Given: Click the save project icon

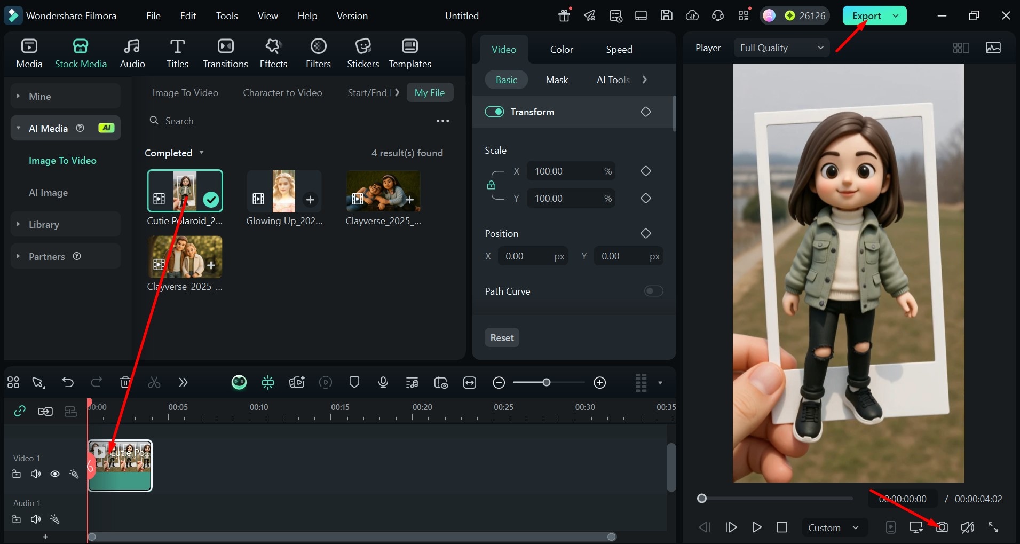Looking at the screenshot, I should coord(667,15).
